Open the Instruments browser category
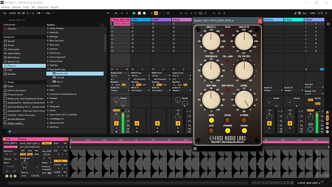 tap(13, 49)
